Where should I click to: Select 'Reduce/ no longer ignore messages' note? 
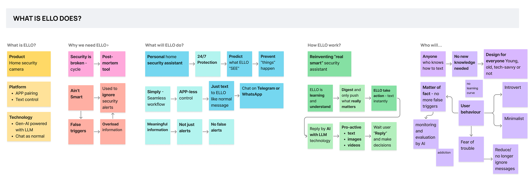coord(505,159)
